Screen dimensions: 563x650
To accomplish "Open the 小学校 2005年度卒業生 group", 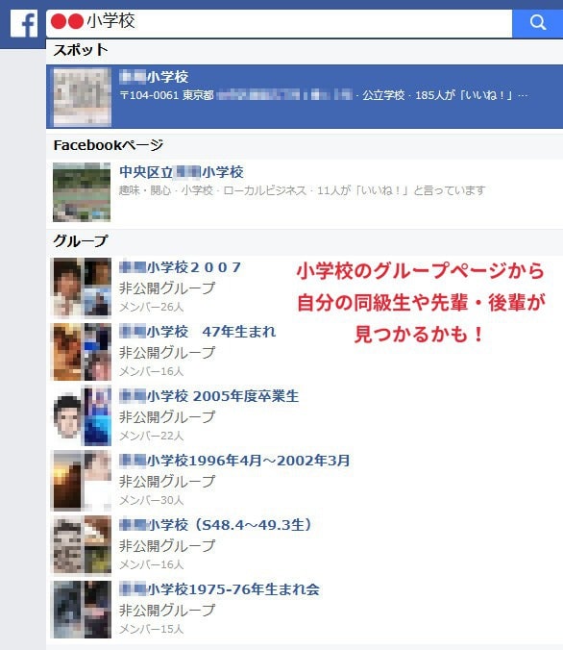I will [x=208, y=396].
